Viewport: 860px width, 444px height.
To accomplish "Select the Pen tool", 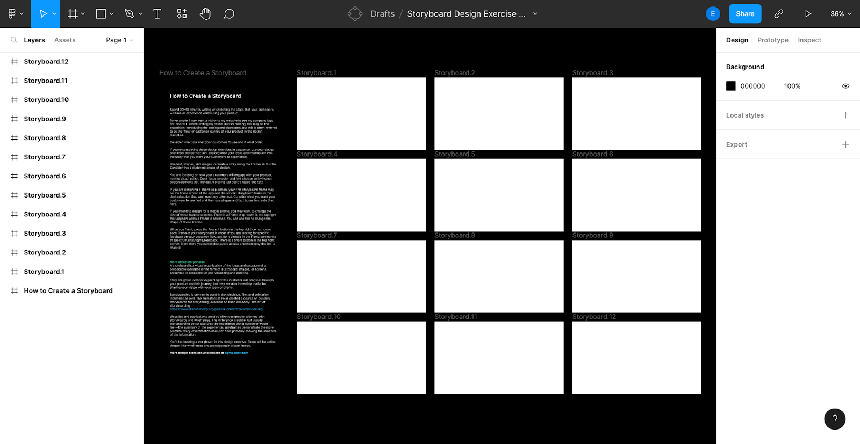I will pos(129,14).
